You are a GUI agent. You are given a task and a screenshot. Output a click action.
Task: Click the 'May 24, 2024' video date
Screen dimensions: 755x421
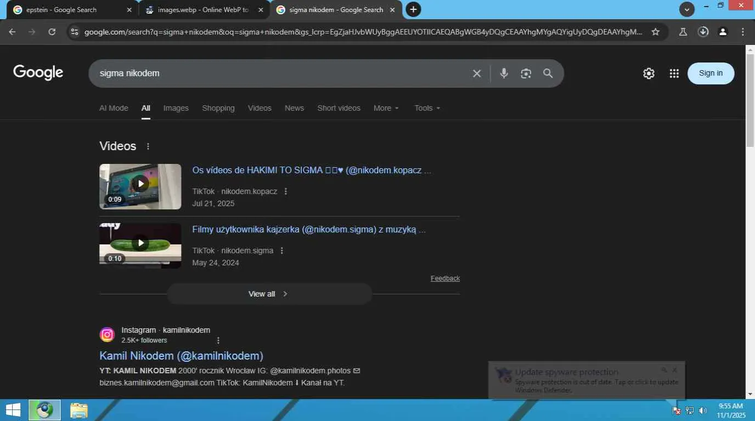pos(216,263)
